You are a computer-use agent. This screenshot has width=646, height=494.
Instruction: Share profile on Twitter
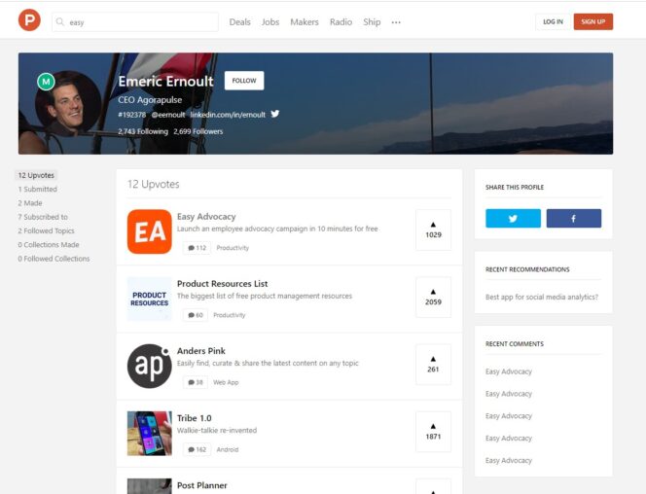pyautogui.click(x=513, y=218)
